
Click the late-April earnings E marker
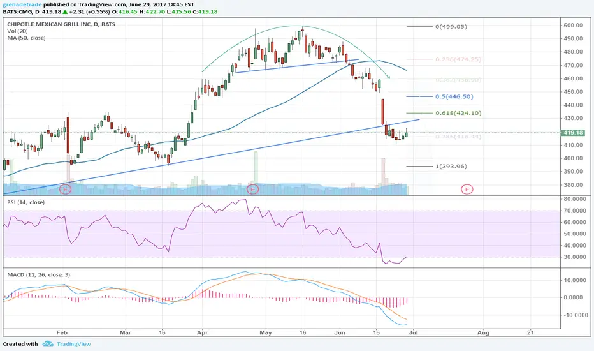point(252,189)
